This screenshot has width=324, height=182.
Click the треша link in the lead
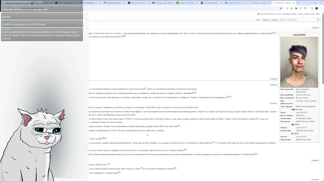269,33
